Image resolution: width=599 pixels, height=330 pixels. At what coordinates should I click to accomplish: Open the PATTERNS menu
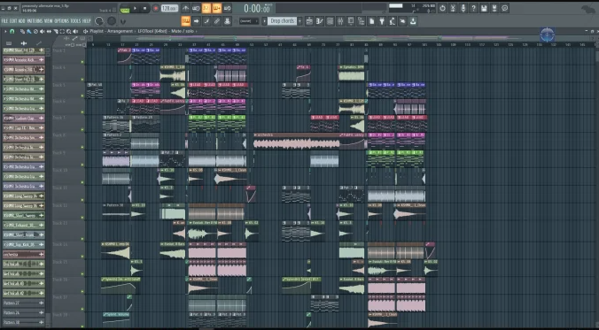tap(35, 21)
